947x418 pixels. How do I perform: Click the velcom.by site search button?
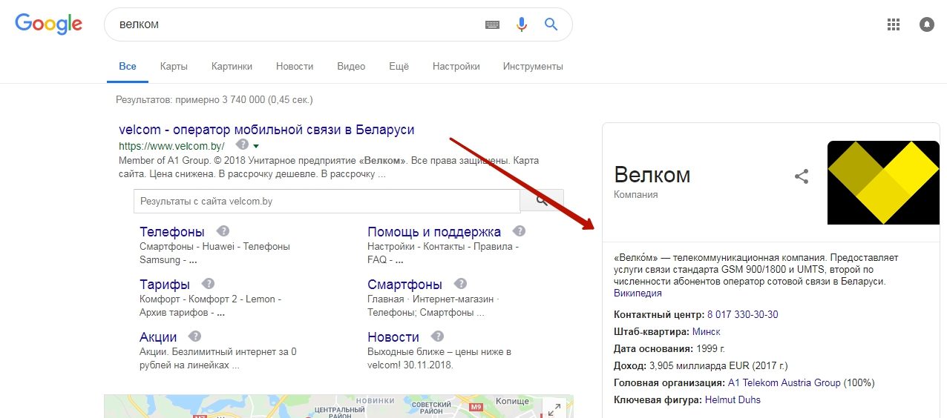pos(542,201)
